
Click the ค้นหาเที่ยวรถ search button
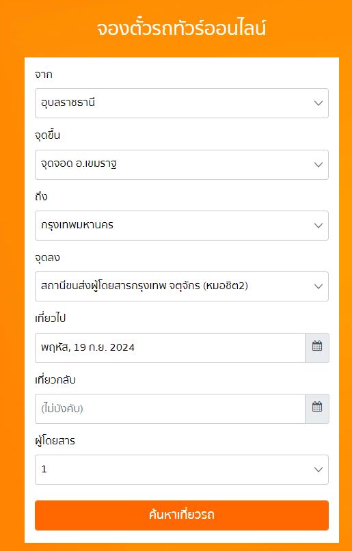click(182, 515)
